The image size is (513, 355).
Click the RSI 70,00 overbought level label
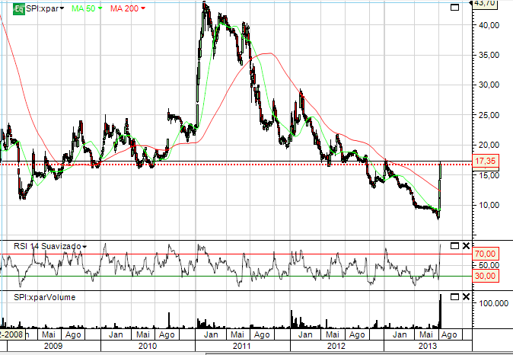tap(486, 254)
